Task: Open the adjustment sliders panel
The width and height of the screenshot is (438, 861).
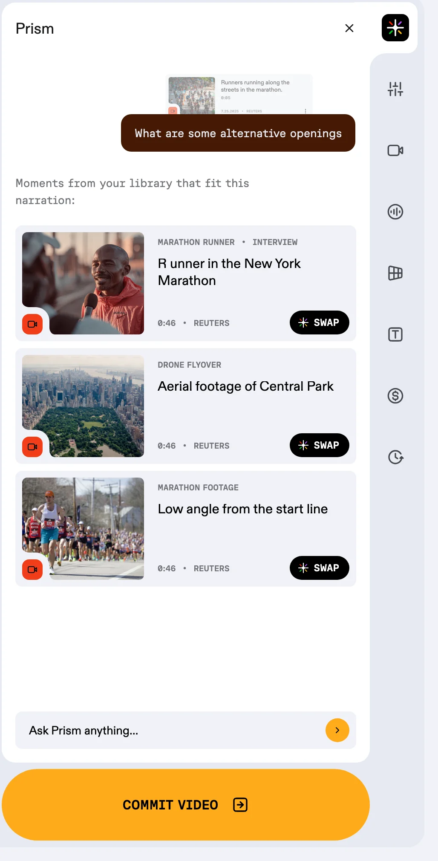Action: click(395, 89)
